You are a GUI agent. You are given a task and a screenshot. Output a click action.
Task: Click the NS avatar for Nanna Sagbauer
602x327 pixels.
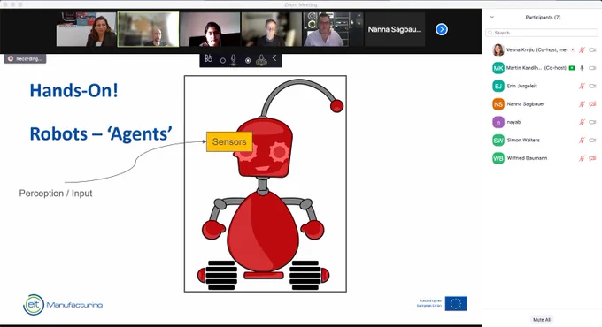click(x=498, y=104)
